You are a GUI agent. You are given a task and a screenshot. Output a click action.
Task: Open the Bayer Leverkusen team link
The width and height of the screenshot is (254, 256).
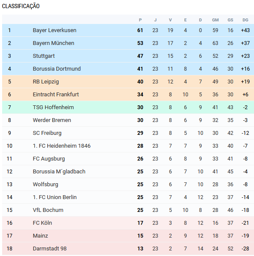(54, 30)
